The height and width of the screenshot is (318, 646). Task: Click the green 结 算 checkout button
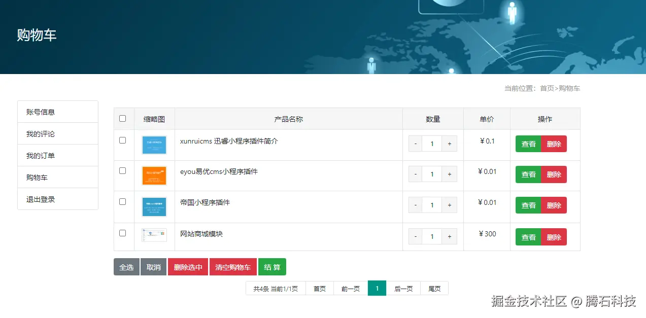pyautogui.click(x=272, y=267)
